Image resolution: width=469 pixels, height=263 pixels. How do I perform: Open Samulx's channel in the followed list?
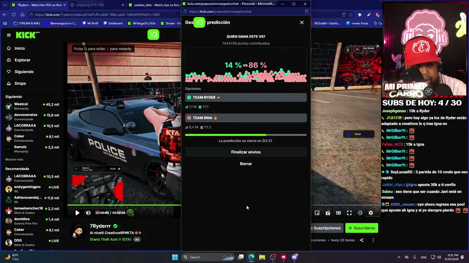pyautogui.click(x=32, y=149)
